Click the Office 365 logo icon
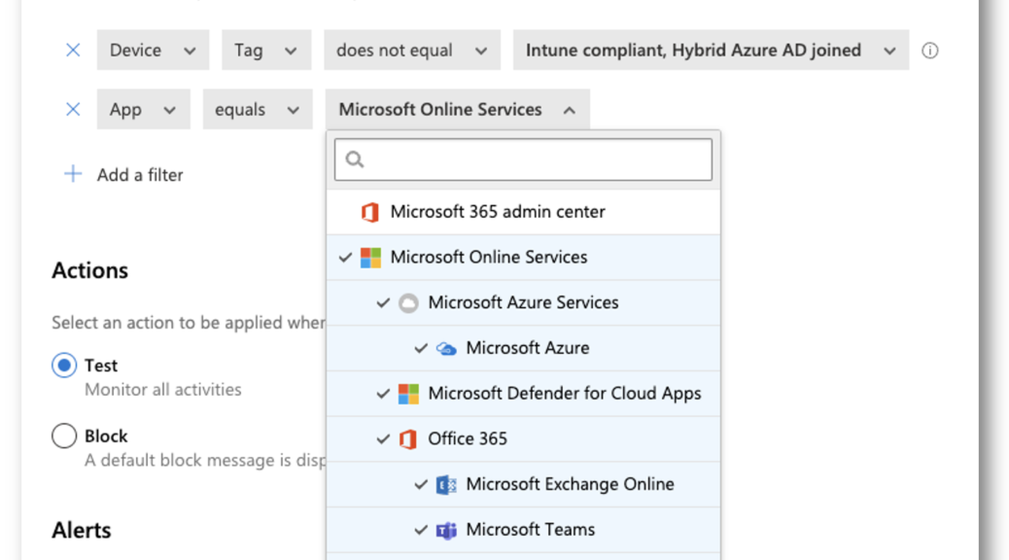The width and height of the screenshot is (1009, 560). coord(408,439)
